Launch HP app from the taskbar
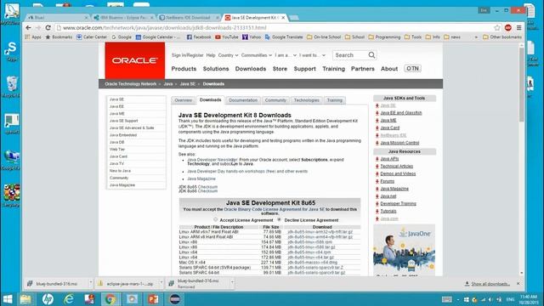The height and width of the screenshot is (306, 544). pyautogui.click(x=48, y=299)
